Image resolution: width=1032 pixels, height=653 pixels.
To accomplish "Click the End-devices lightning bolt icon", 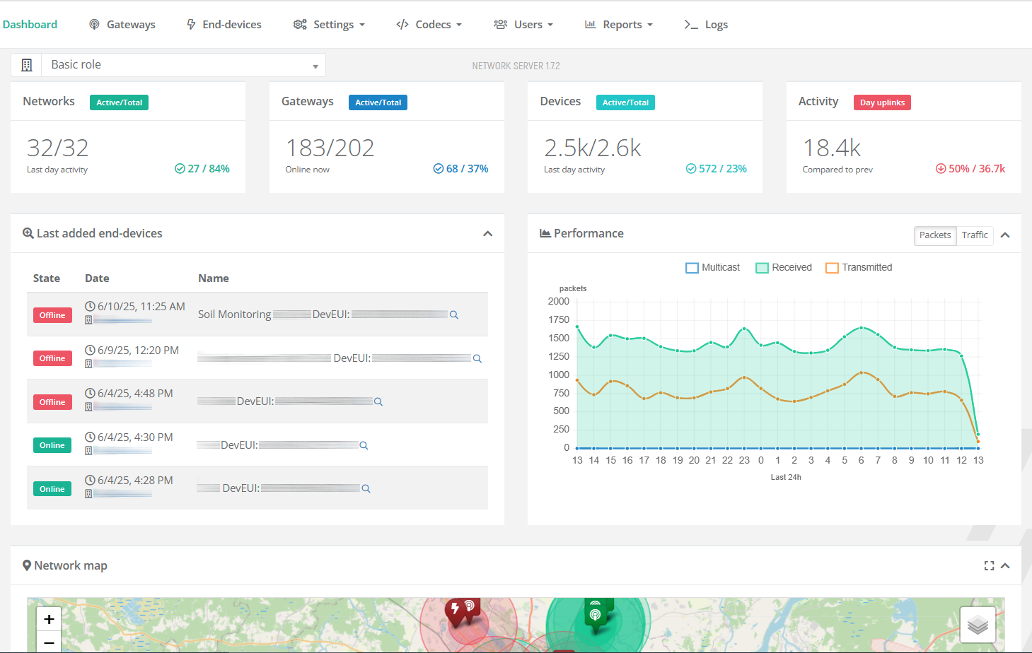I will [x=191, y=24].
